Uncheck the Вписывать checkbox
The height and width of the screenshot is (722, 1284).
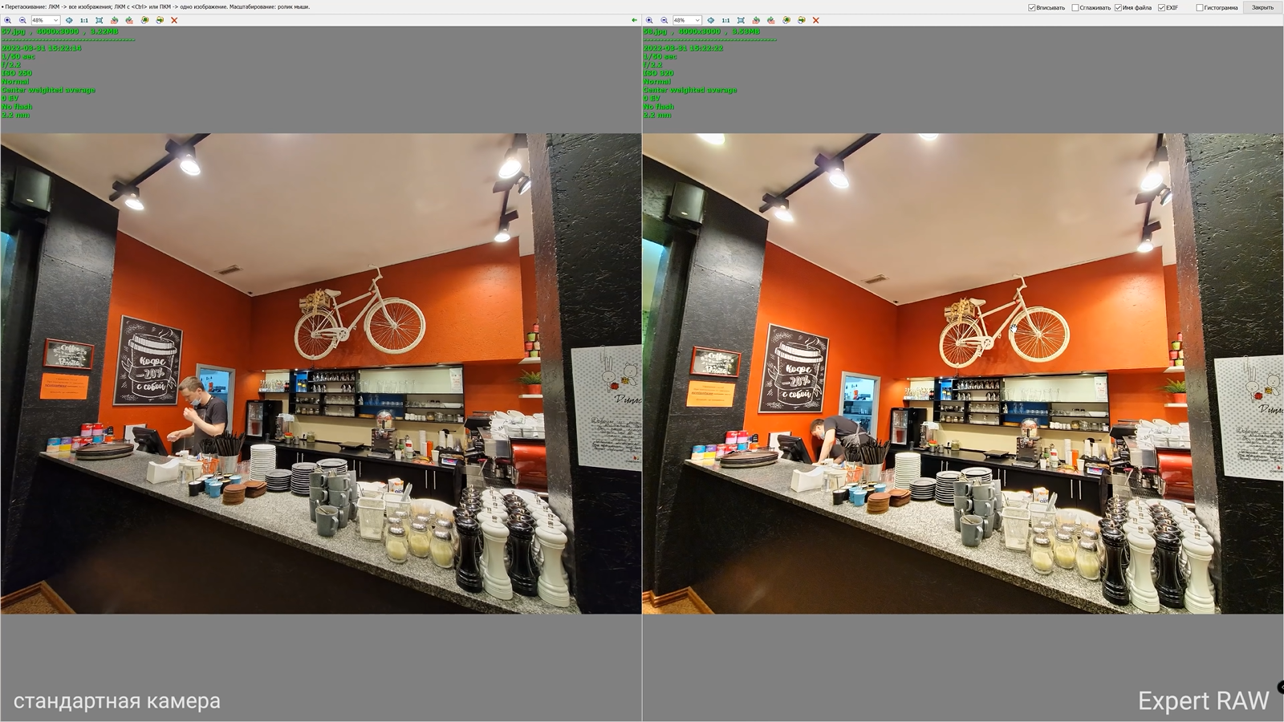(1032, 8)
